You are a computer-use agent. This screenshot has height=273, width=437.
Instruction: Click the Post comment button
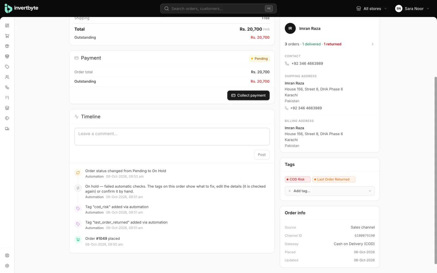[262, 155]
